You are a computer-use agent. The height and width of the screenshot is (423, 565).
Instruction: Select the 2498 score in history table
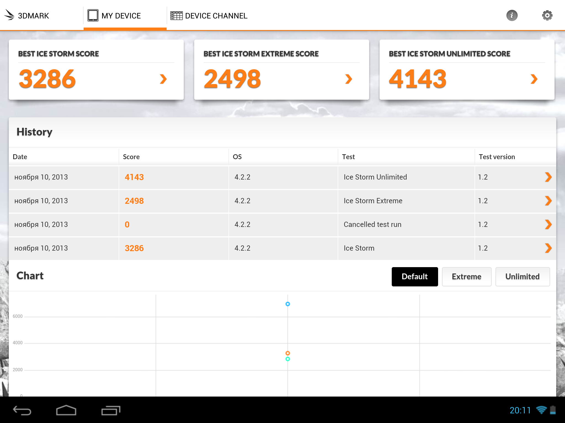click(134, 201)
